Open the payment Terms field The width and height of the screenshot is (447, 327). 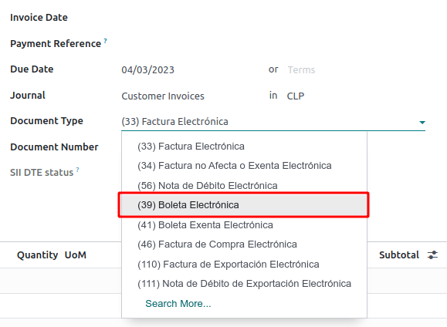pos(301,69)
